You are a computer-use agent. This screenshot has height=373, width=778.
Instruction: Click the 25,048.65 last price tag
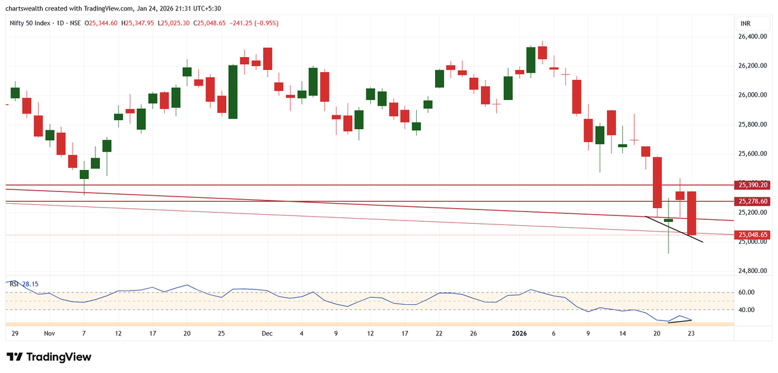click(753, 234)
